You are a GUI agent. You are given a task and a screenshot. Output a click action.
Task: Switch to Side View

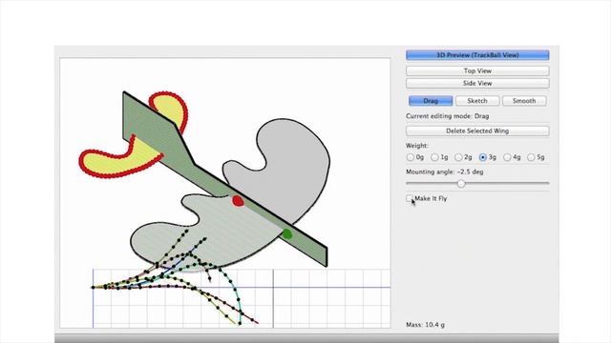point(477,83)
